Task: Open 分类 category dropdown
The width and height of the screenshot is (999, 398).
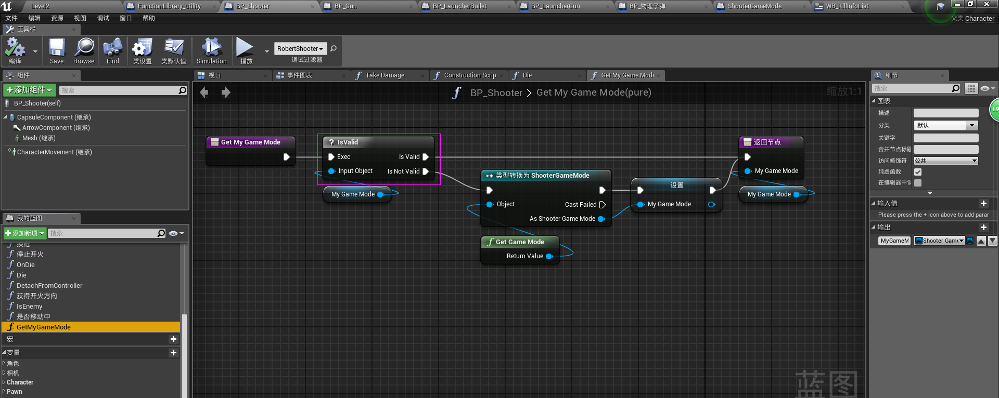Action: (946, 125)
